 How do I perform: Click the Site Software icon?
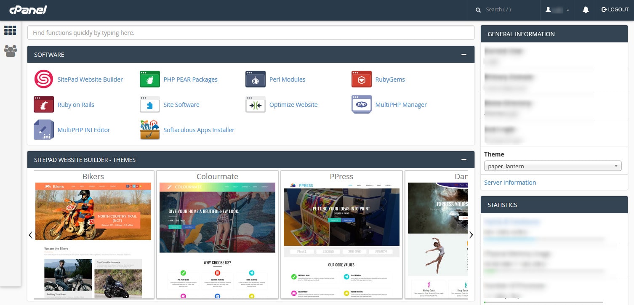tap(150, 104)
